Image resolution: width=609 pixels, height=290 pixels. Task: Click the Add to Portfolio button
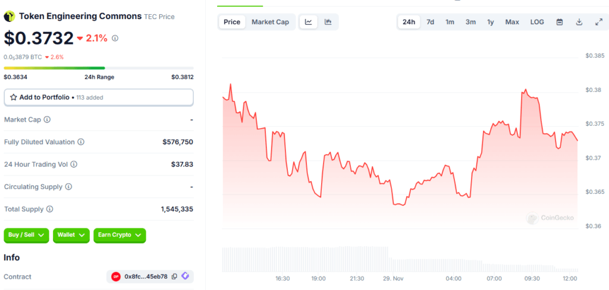pyautogui.click(x=99, y=98)
